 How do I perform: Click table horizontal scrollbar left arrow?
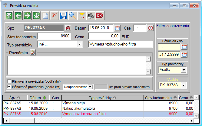pyautogui.click(x=6, y=121)
